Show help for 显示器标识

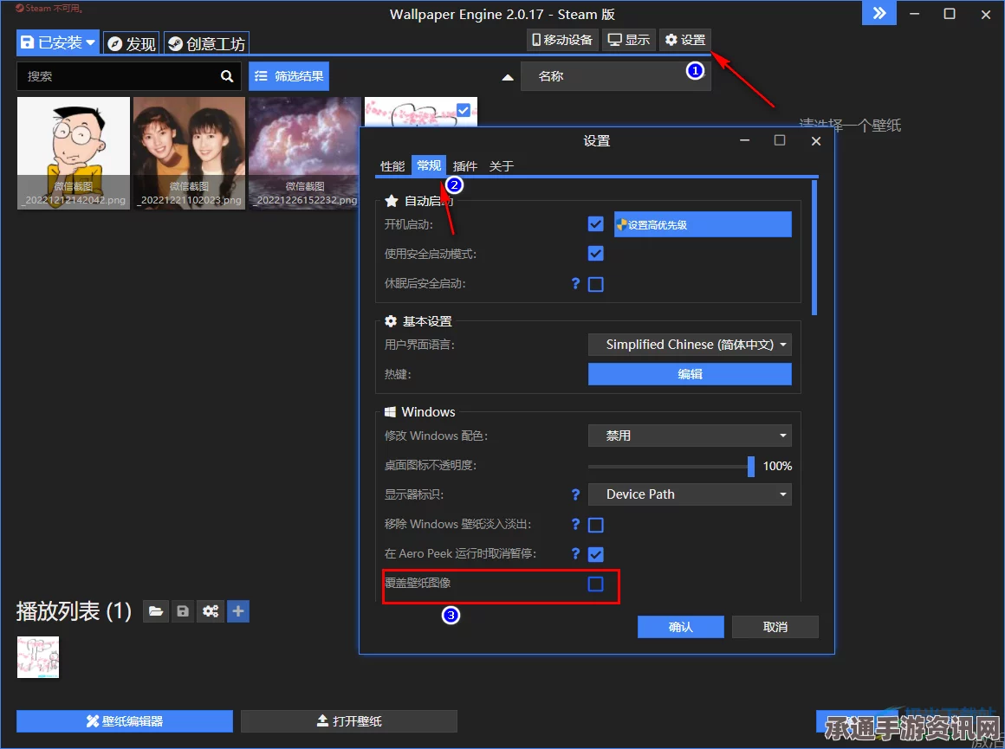point(575,494)
